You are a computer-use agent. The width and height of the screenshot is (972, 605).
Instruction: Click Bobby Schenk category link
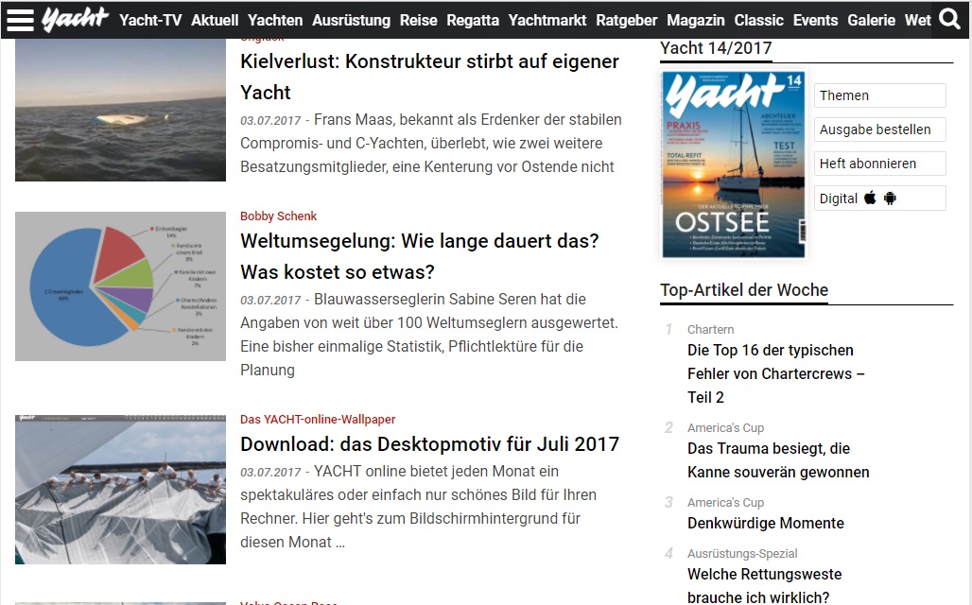click(x=278, y=216)
